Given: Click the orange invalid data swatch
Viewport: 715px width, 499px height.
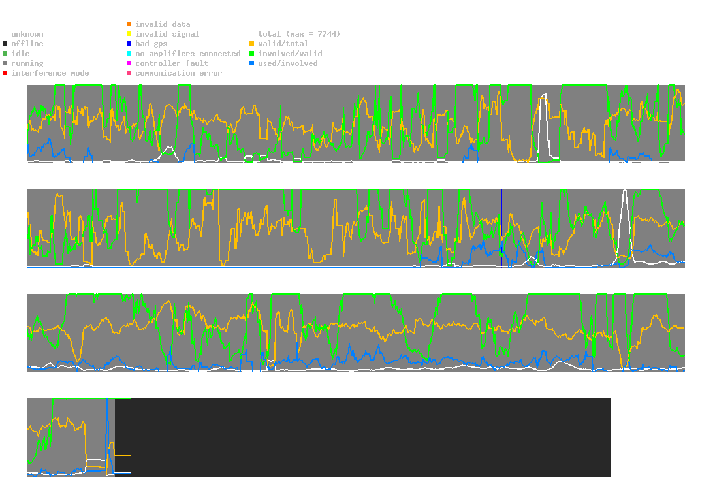Looking at the screenshot, I should (129, 24).
